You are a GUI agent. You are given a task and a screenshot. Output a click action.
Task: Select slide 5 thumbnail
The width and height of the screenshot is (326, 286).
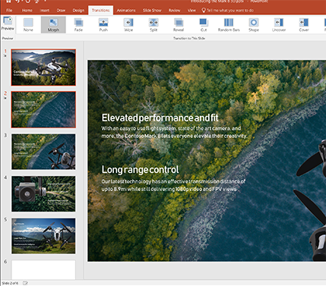click(43, 236)
